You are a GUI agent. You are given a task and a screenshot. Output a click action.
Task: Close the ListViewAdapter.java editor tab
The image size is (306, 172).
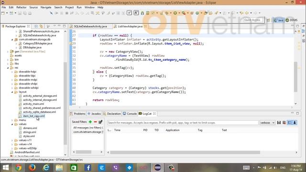point(145,26)
